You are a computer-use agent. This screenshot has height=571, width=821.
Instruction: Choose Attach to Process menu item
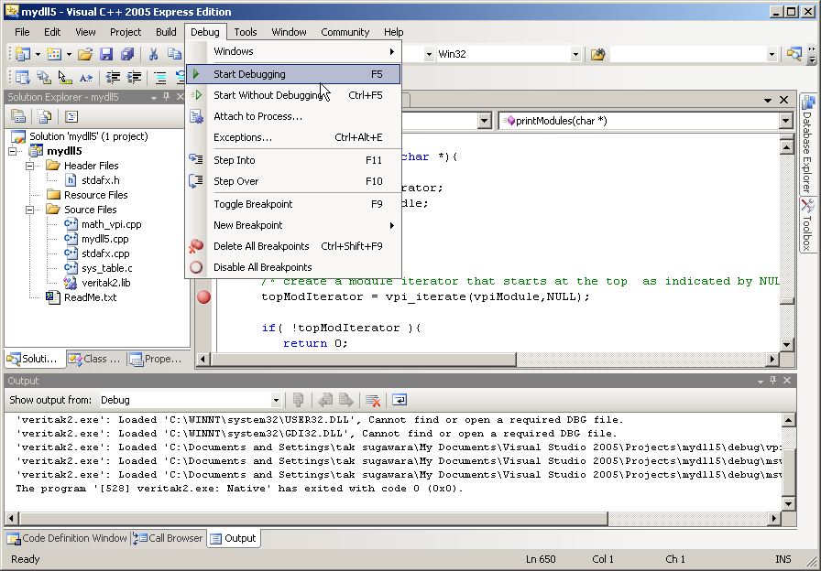tap(293, 116)
